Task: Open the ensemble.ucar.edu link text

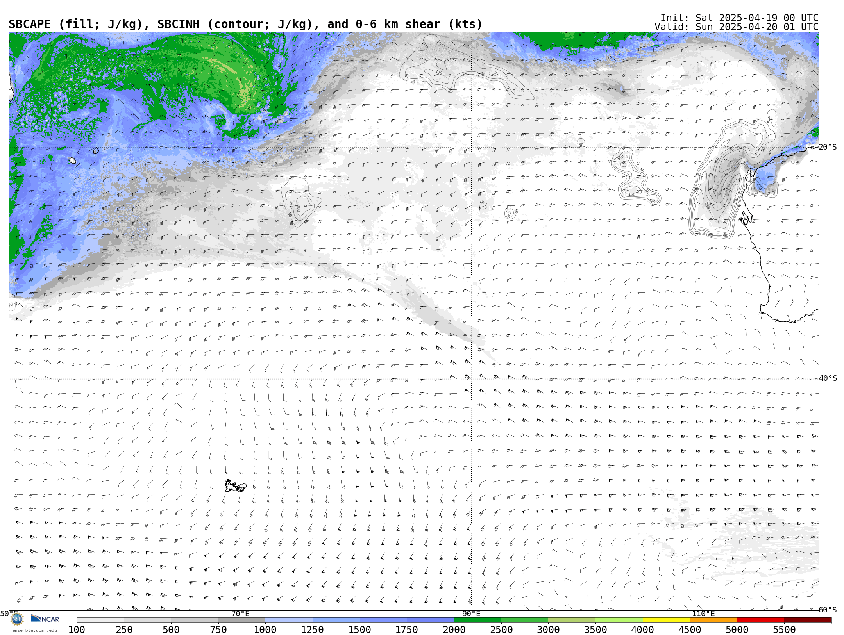Action: [34, 630]
